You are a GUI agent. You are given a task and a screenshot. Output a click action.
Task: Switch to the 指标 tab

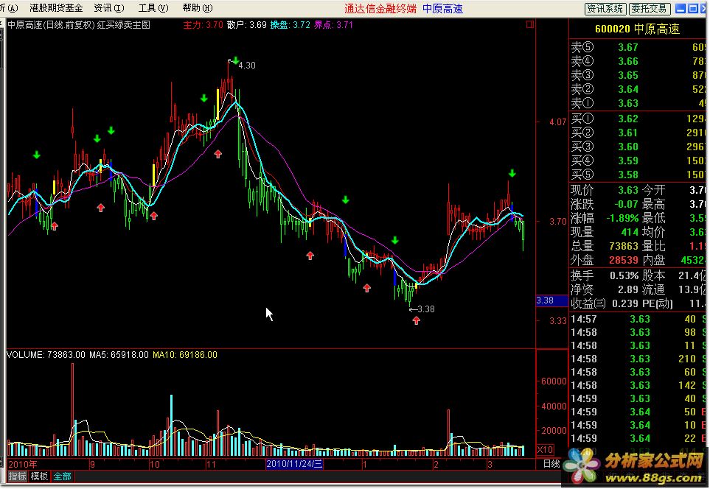(18, 476)
